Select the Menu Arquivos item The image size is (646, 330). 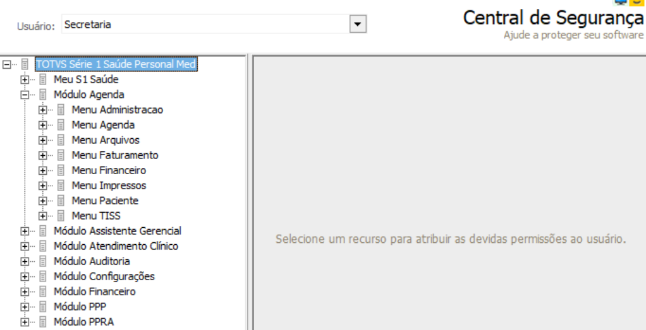106,140
